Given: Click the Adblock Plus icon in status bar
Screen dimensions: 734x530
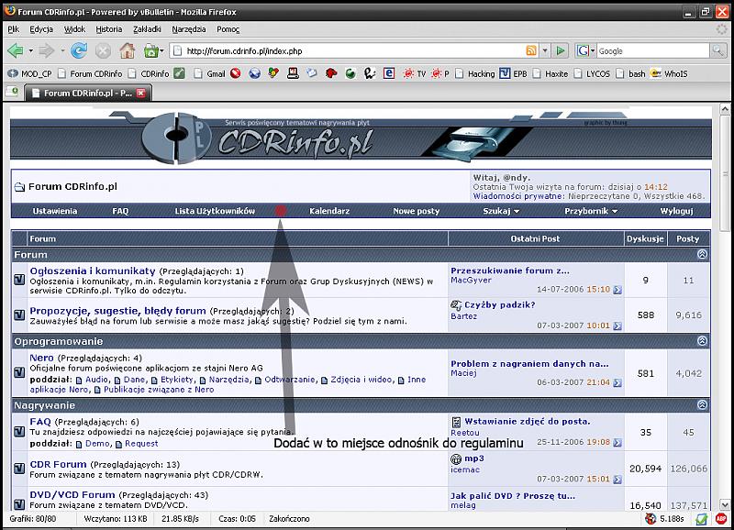Looking at the screenshot, I should click(x=721, y=518).
